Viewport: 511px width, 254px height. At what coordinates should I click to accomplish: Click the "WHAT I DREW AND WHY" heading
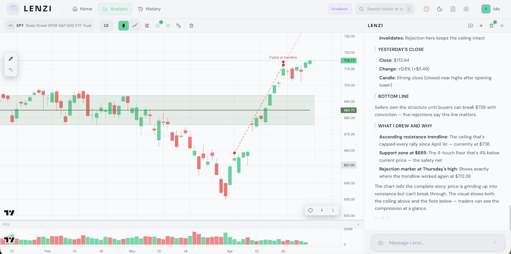pos(405,126)
